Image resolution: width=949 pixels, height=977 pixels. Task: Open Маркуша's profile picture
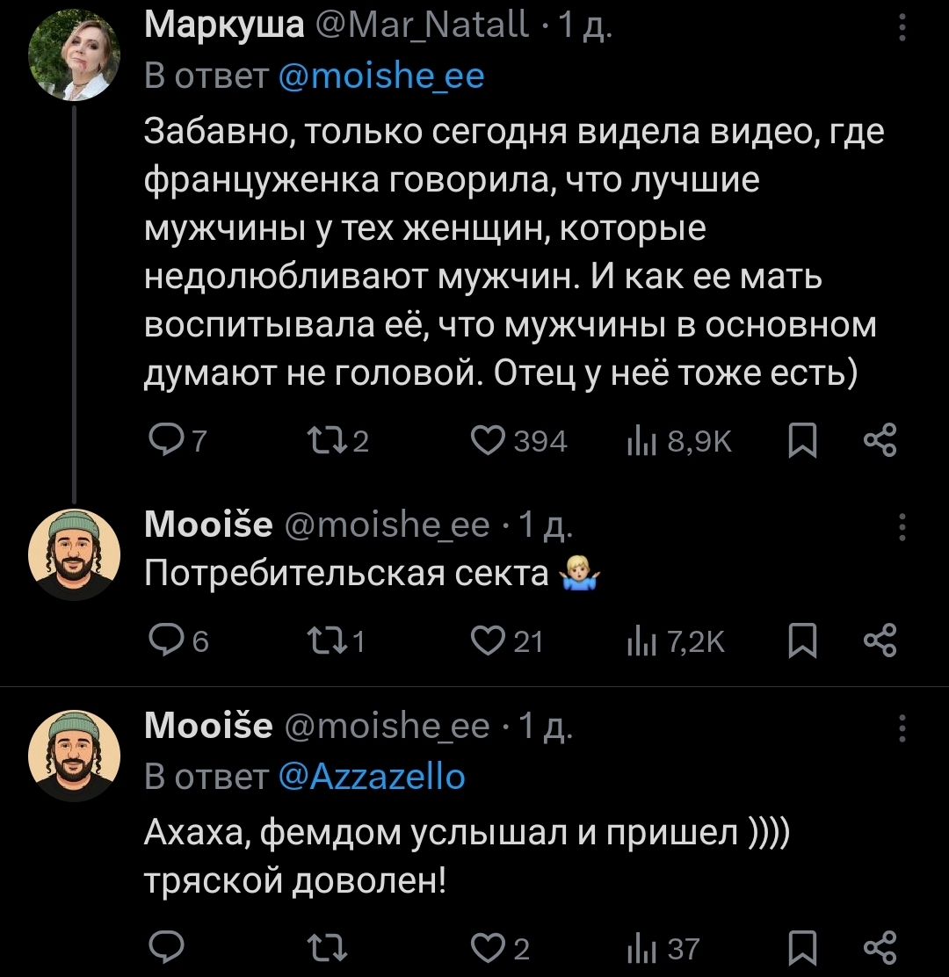click(74, 54)
